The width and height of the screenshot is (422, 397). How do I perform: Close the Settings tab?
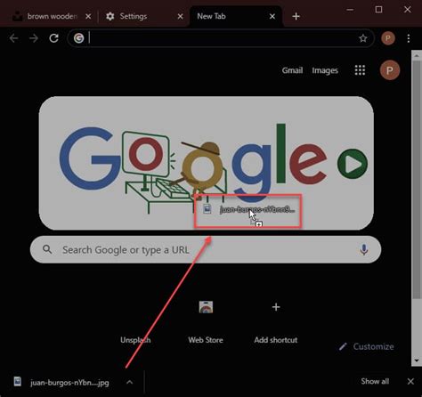180,17
